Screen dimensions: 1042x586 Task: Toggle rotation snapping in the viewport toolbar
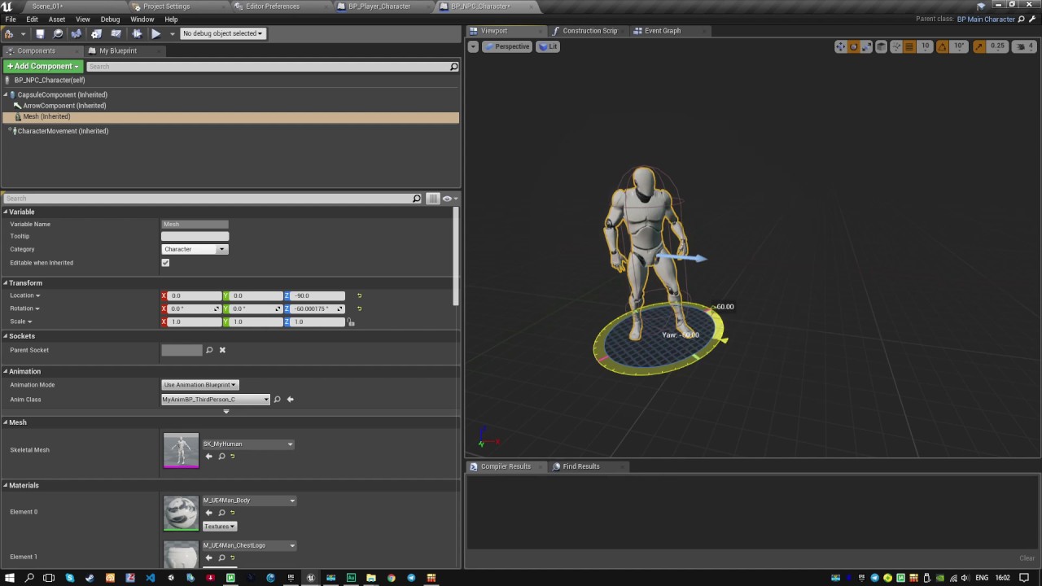coord(943,46)
